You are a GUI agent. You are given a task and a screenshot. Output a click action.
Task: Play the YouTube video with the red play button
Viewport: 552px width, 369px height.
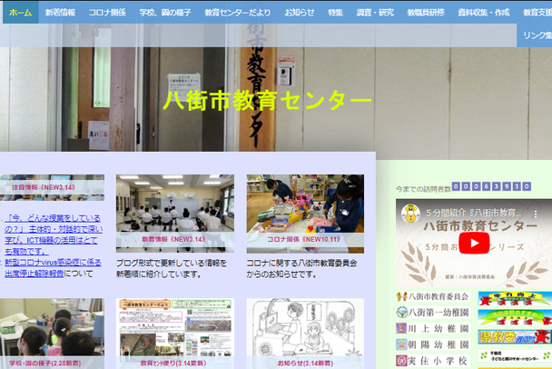click(x=474, y=243)
